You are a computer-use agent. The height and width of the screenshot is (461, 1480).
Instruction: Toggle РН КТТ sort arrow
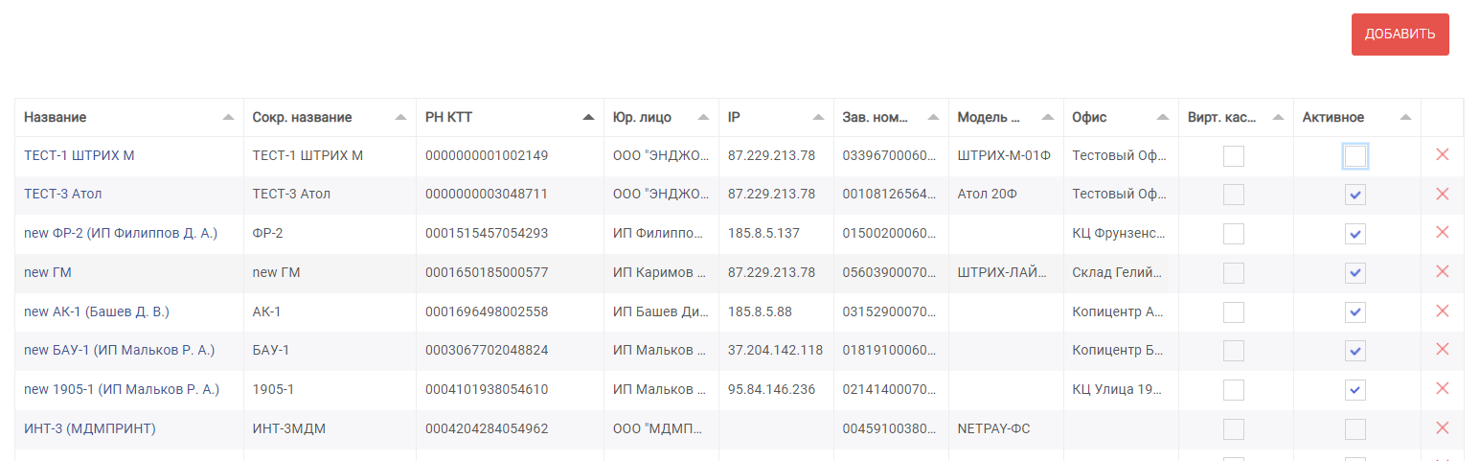point(588,117)
